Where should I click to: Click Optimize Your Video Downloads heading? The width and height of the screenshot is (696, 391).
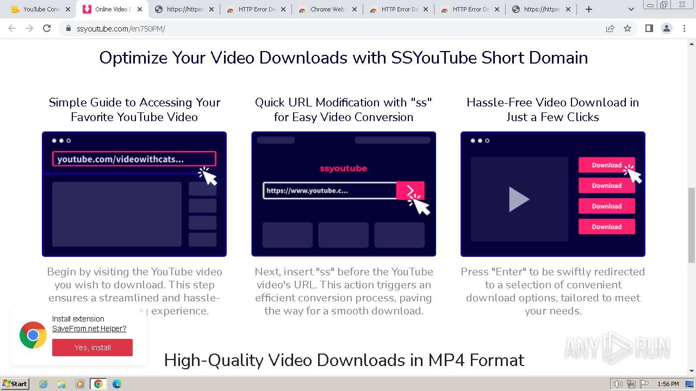[344, 58]
